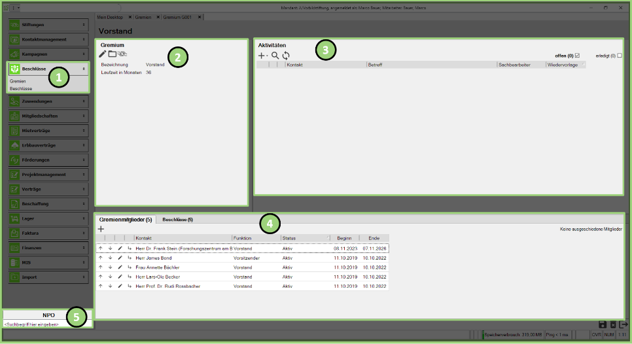Open the add activity dropdown arrow
Image resolution: width=632 pixels, height=344 pixels.
click(x=267, y=56)
